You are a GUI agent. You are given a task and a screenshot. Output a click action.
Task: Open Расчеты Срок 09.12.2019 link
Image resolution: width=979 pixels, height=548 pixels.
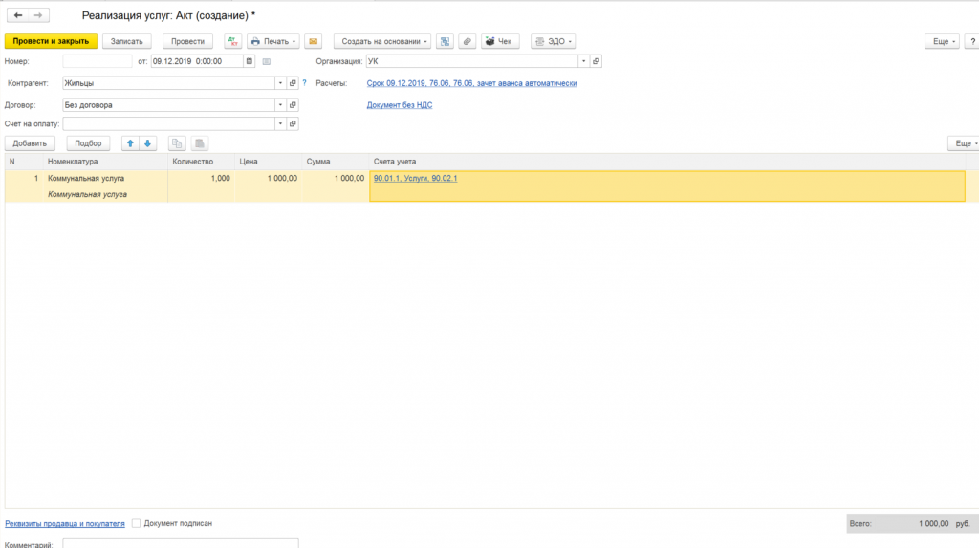pos(471,83)
